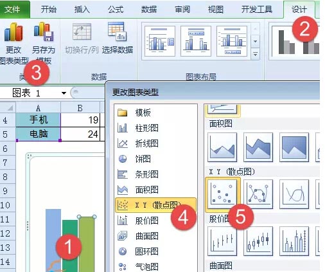Select row 10 header
The width and height of the screenshot is (325, 272).
coord(7,205)
